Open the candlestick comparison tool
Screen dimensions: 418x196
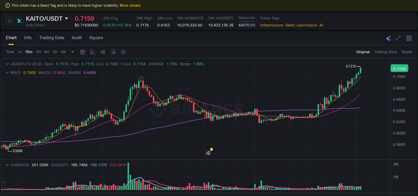pos(103,52)
